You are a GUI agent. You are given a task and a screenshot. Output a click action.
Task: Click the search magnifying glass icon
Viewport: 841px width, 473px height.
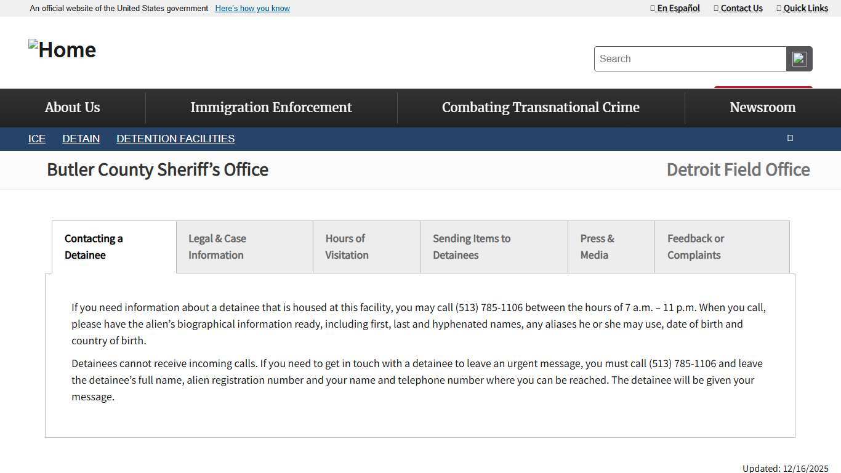799,59
